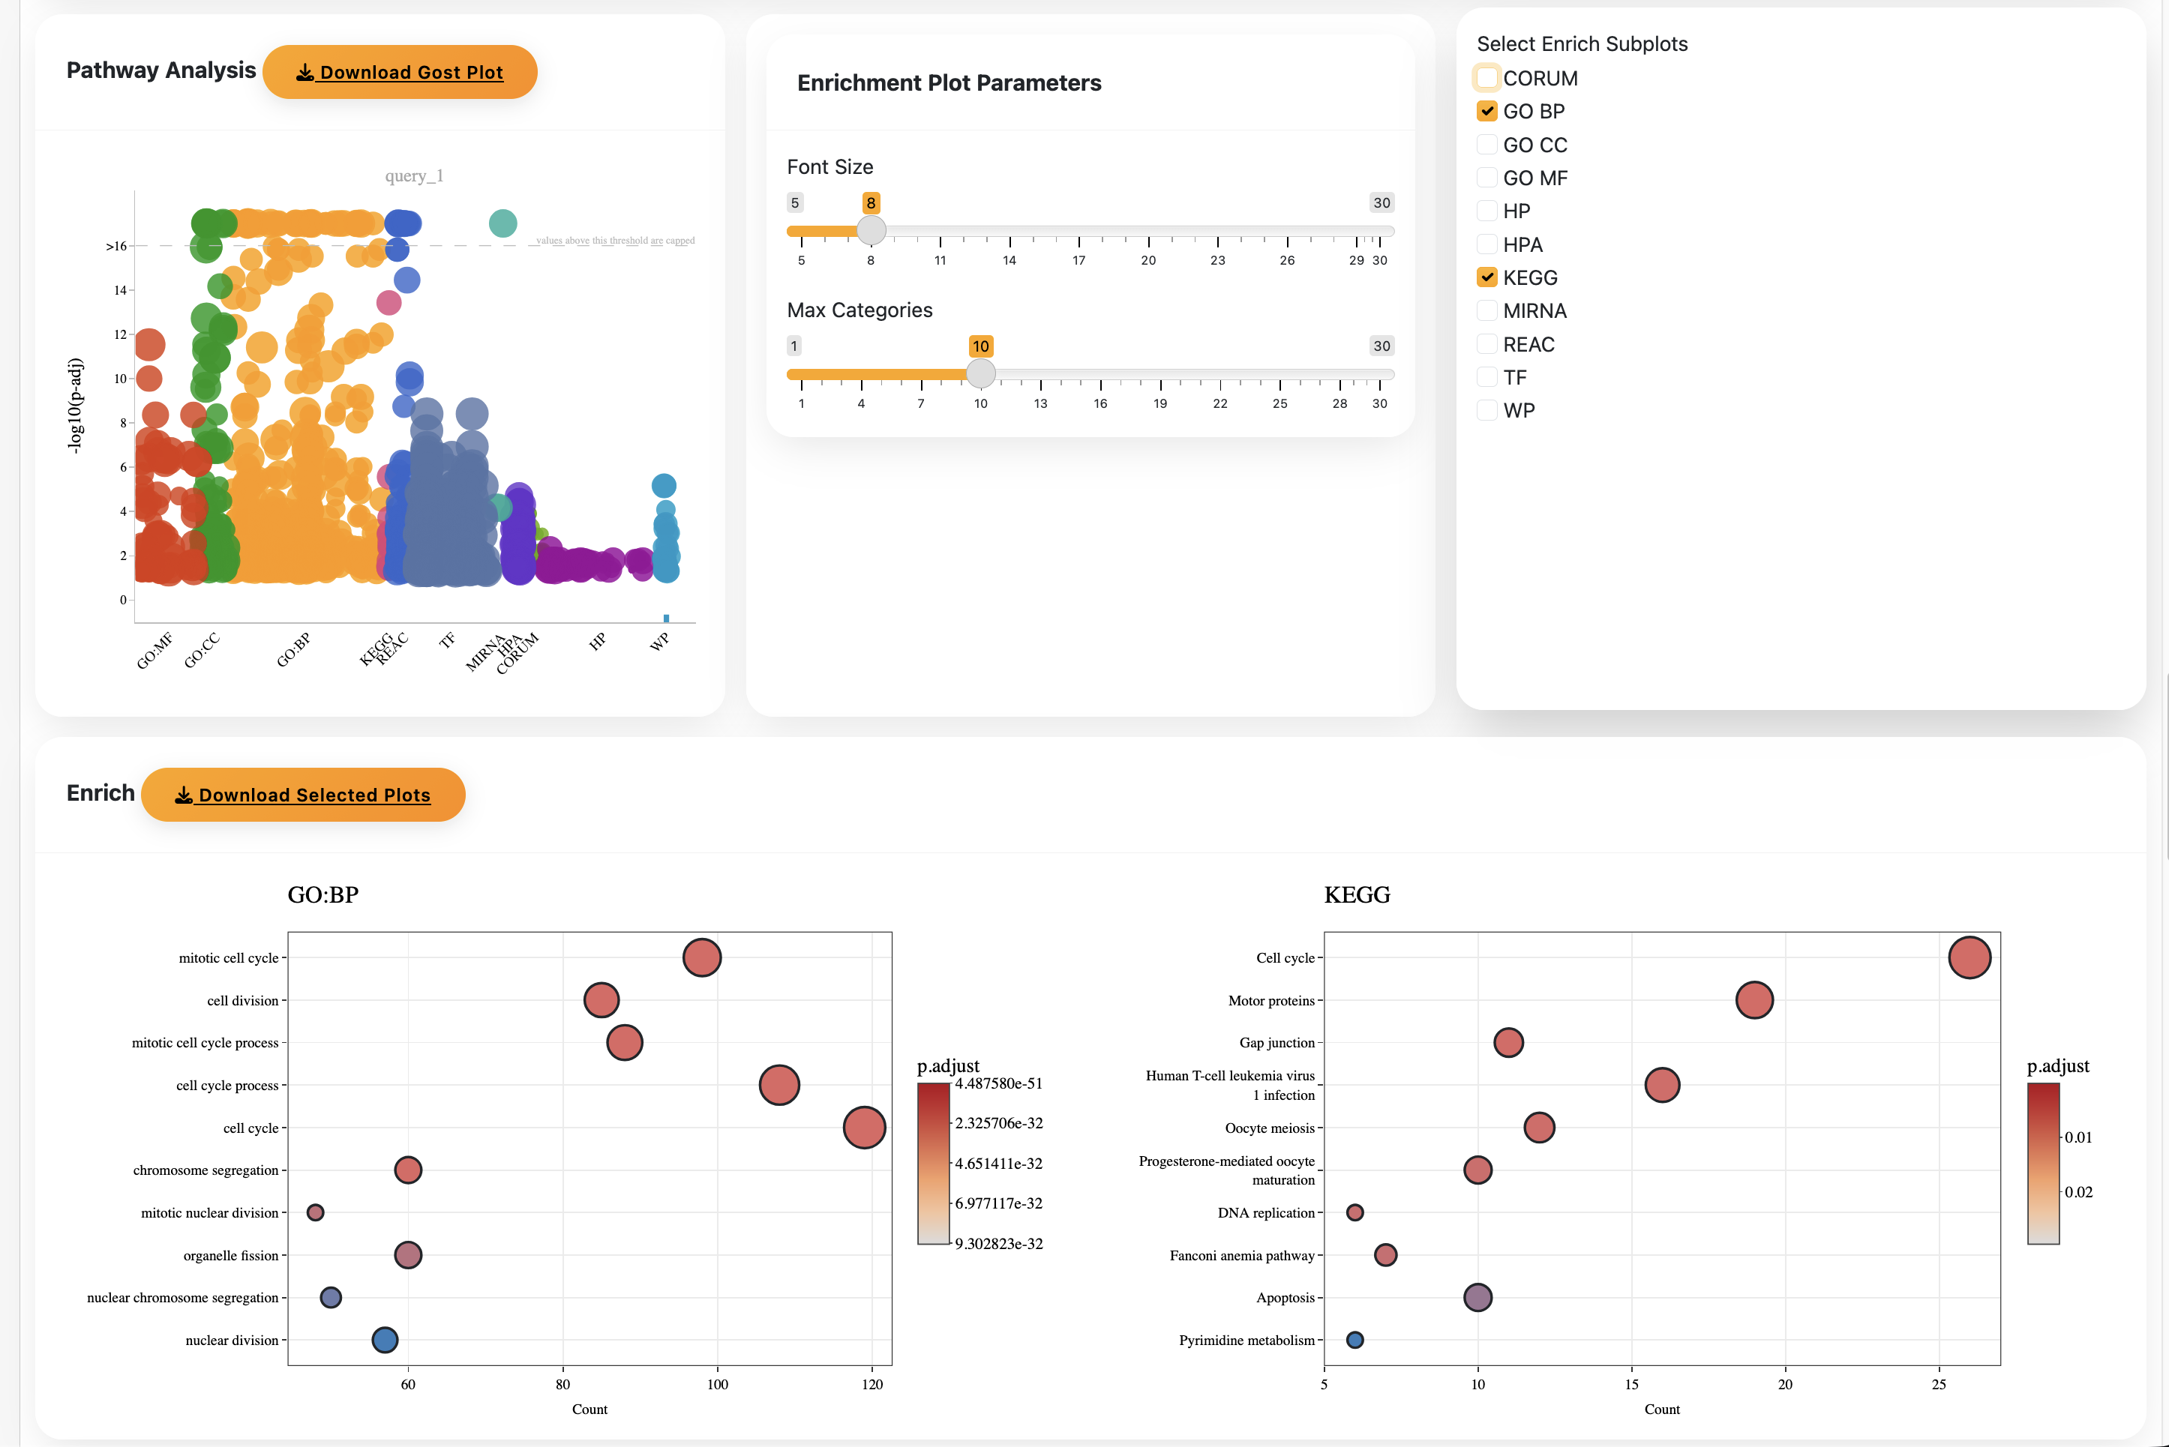Screen dimensions: 2169x1447
Task: Turn on the TF checkbox
Action: pos(1486,376)
